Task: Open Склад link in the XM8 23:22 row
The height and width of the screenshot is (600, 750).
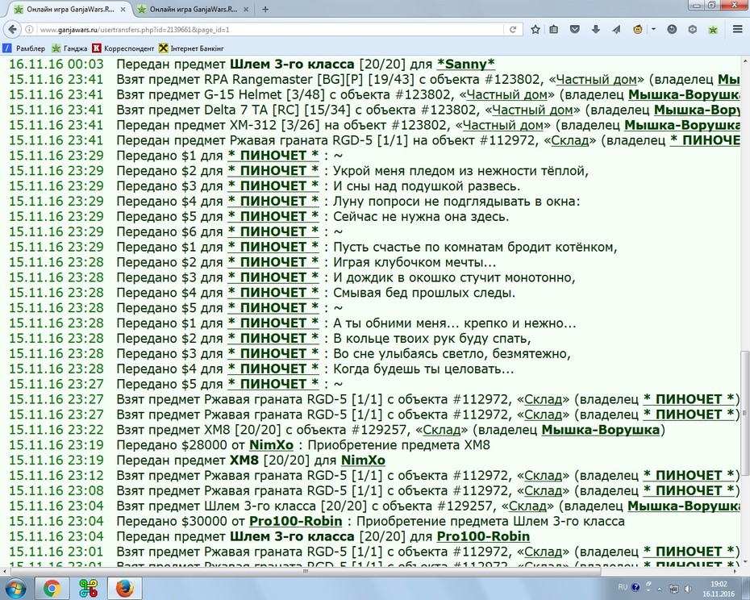Action: coord(442,430)
